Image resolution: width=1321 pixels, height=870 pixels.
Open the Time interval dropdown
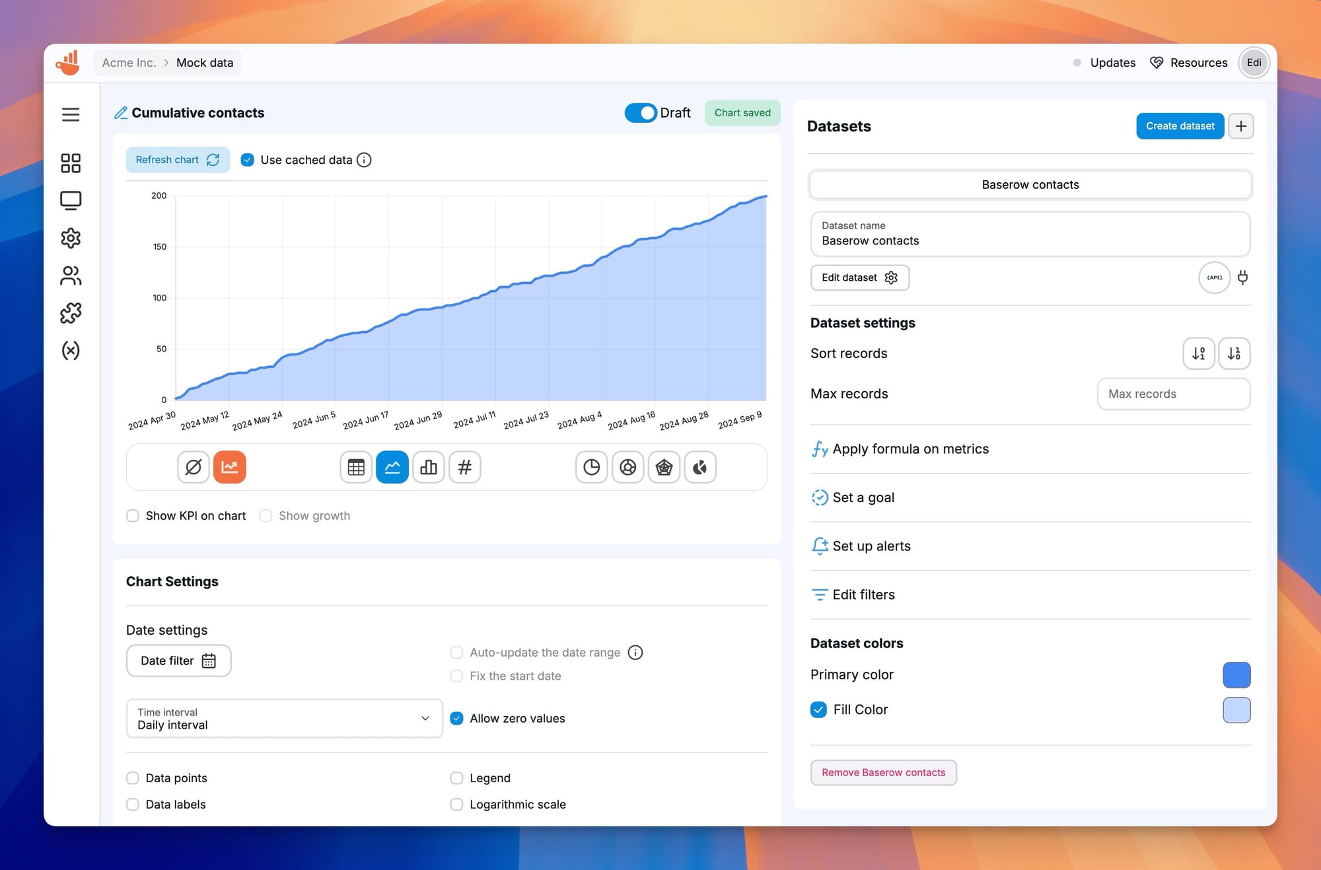click(x=284, y=718)
